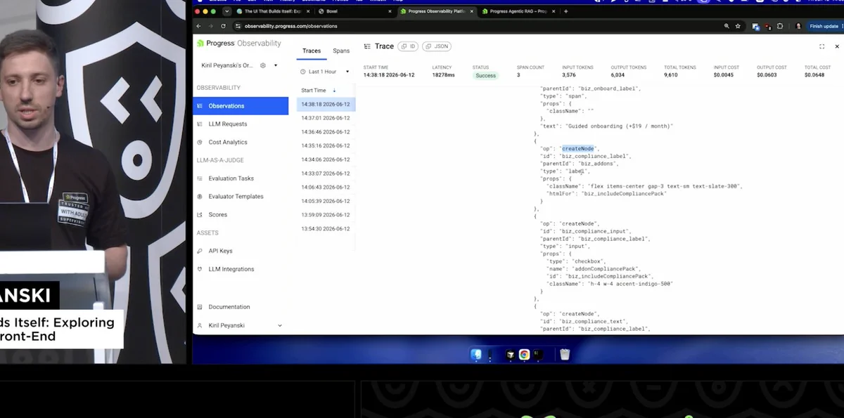Click the Scores sidebar icon
The height and width of the screenshot is (418, 844).
[x=200, y=215]
